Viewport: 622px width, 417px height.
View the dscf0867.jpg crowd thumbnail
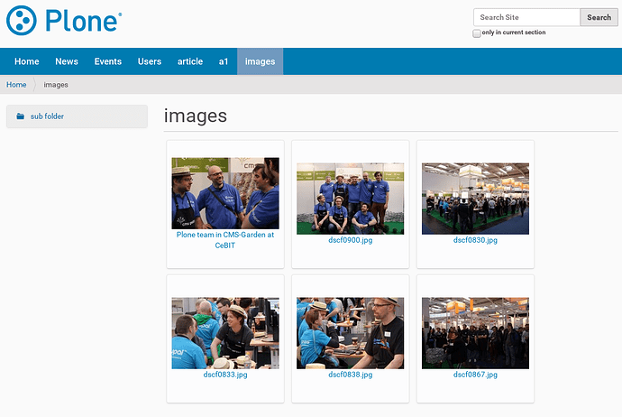click(x=475, y=333)
